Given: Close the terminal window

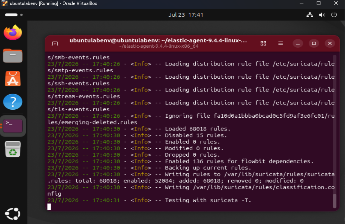Looking at the screenshot, I should pos(330,44).
